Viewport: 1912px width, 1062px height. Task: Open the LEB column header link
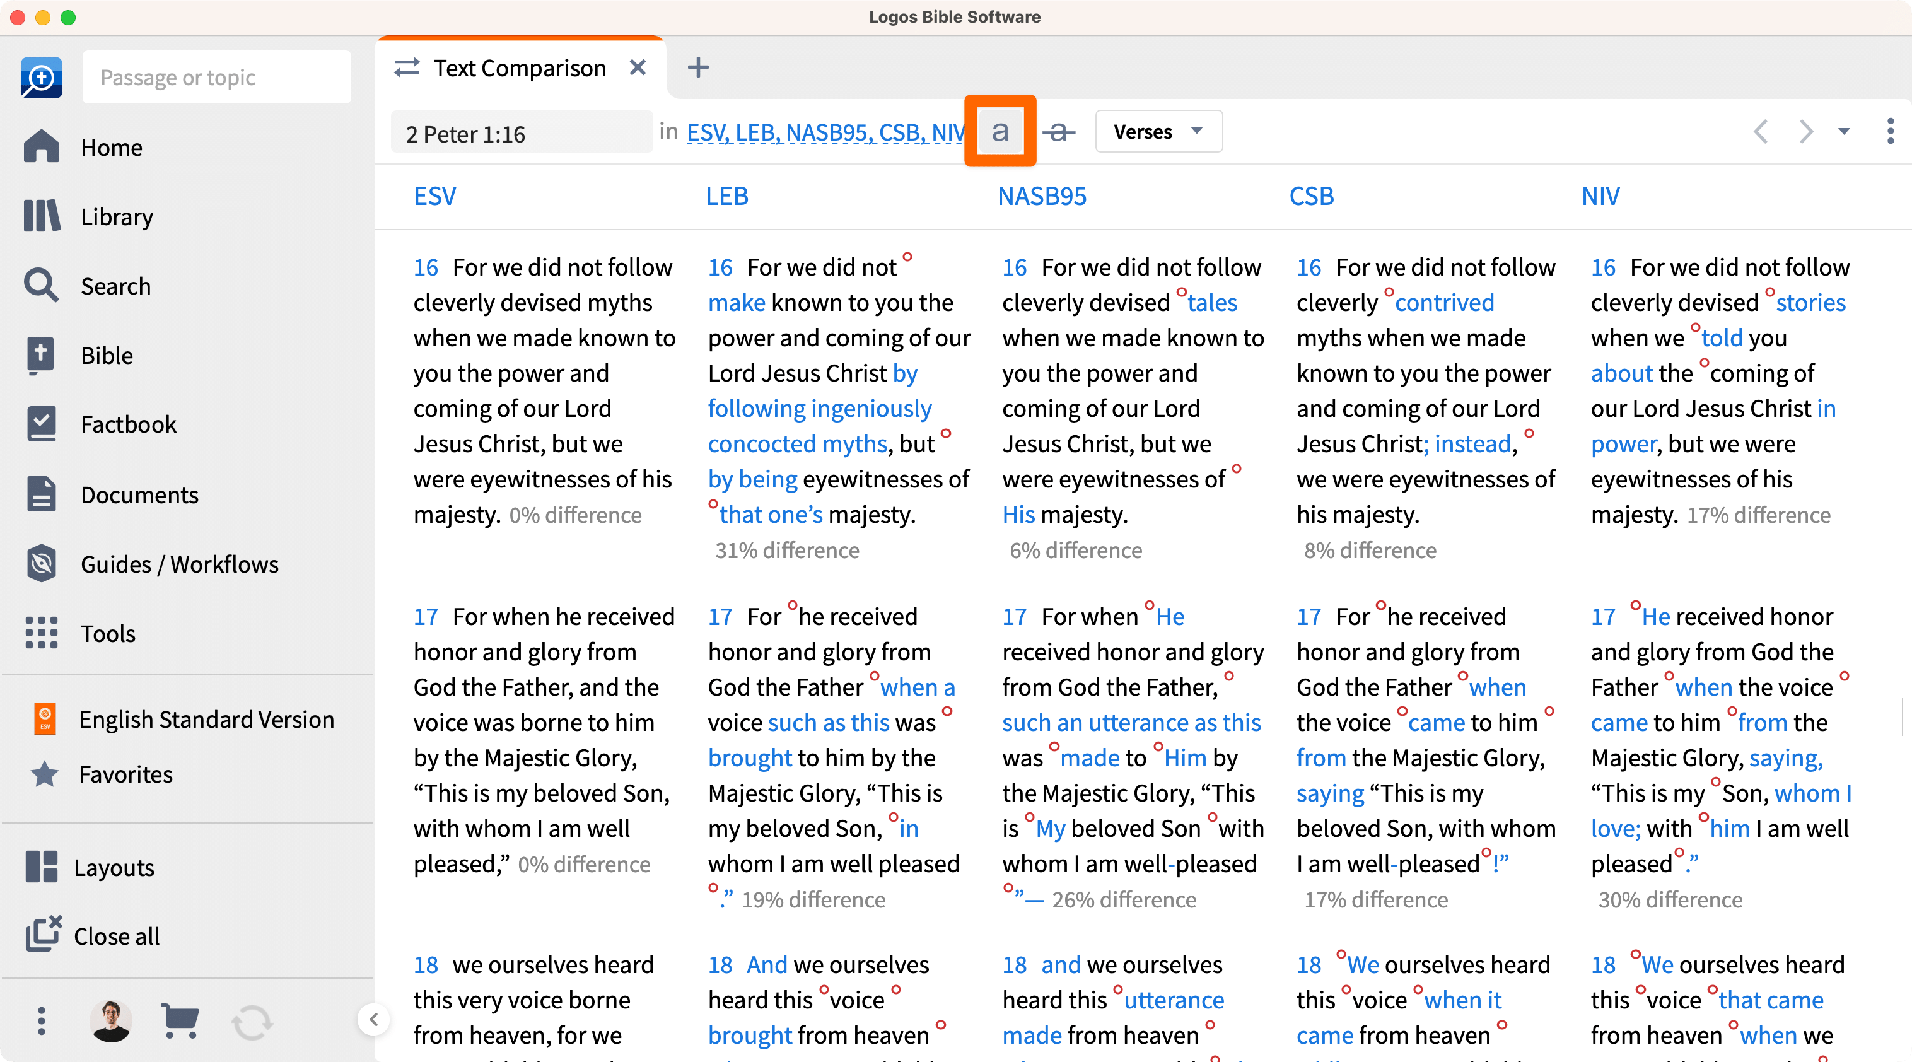tap(726, 196)
